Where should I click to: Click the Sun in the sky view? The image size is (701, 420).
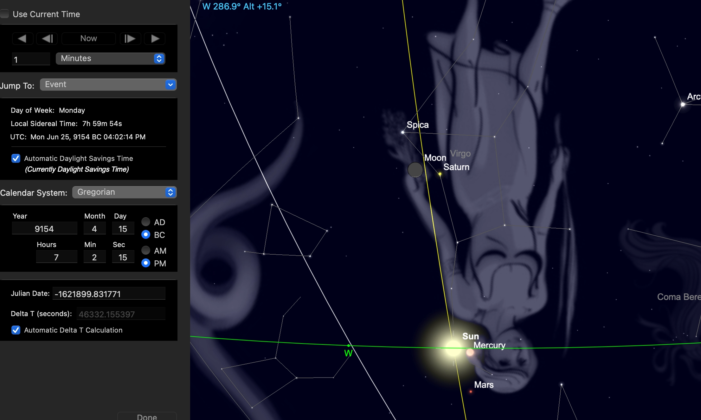(x=453, y=348)
